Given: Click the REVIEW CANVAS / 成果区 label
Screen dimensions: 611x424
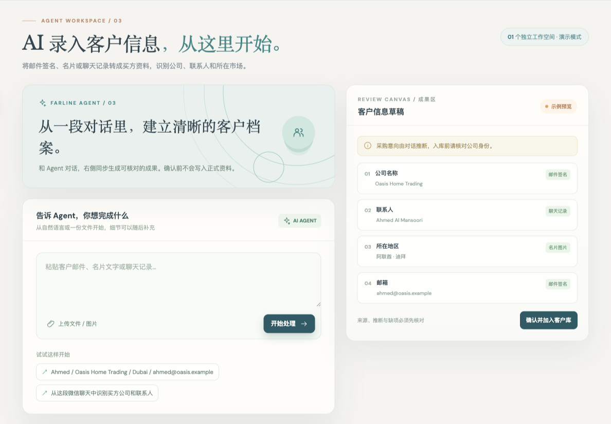Looking at the screenshot, I should tap(397, 99).
